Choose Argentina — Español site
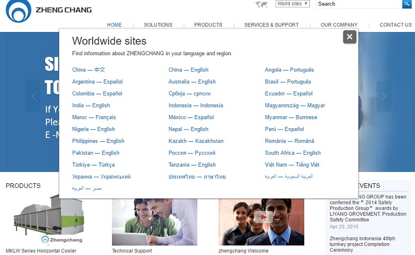The height and width of the screenshot is (255, 415). tap(97, 82)
